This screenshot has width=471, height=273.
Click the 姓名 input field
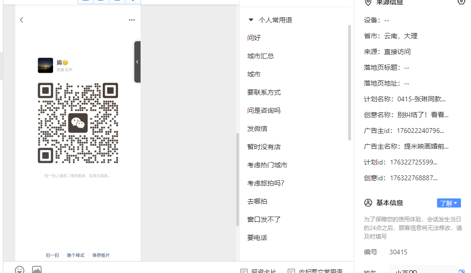423,270
